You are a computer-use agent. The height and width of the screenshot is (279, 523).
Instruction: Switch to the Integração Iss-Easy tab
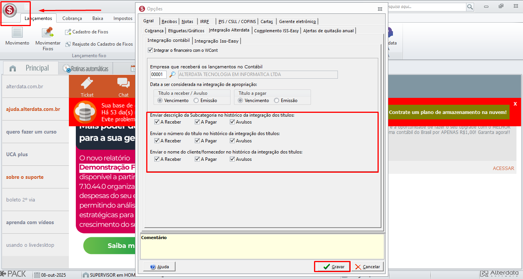tap(216, 41)
